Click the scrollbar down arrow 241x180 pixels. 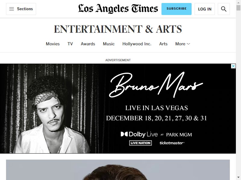tap(238, 177)
